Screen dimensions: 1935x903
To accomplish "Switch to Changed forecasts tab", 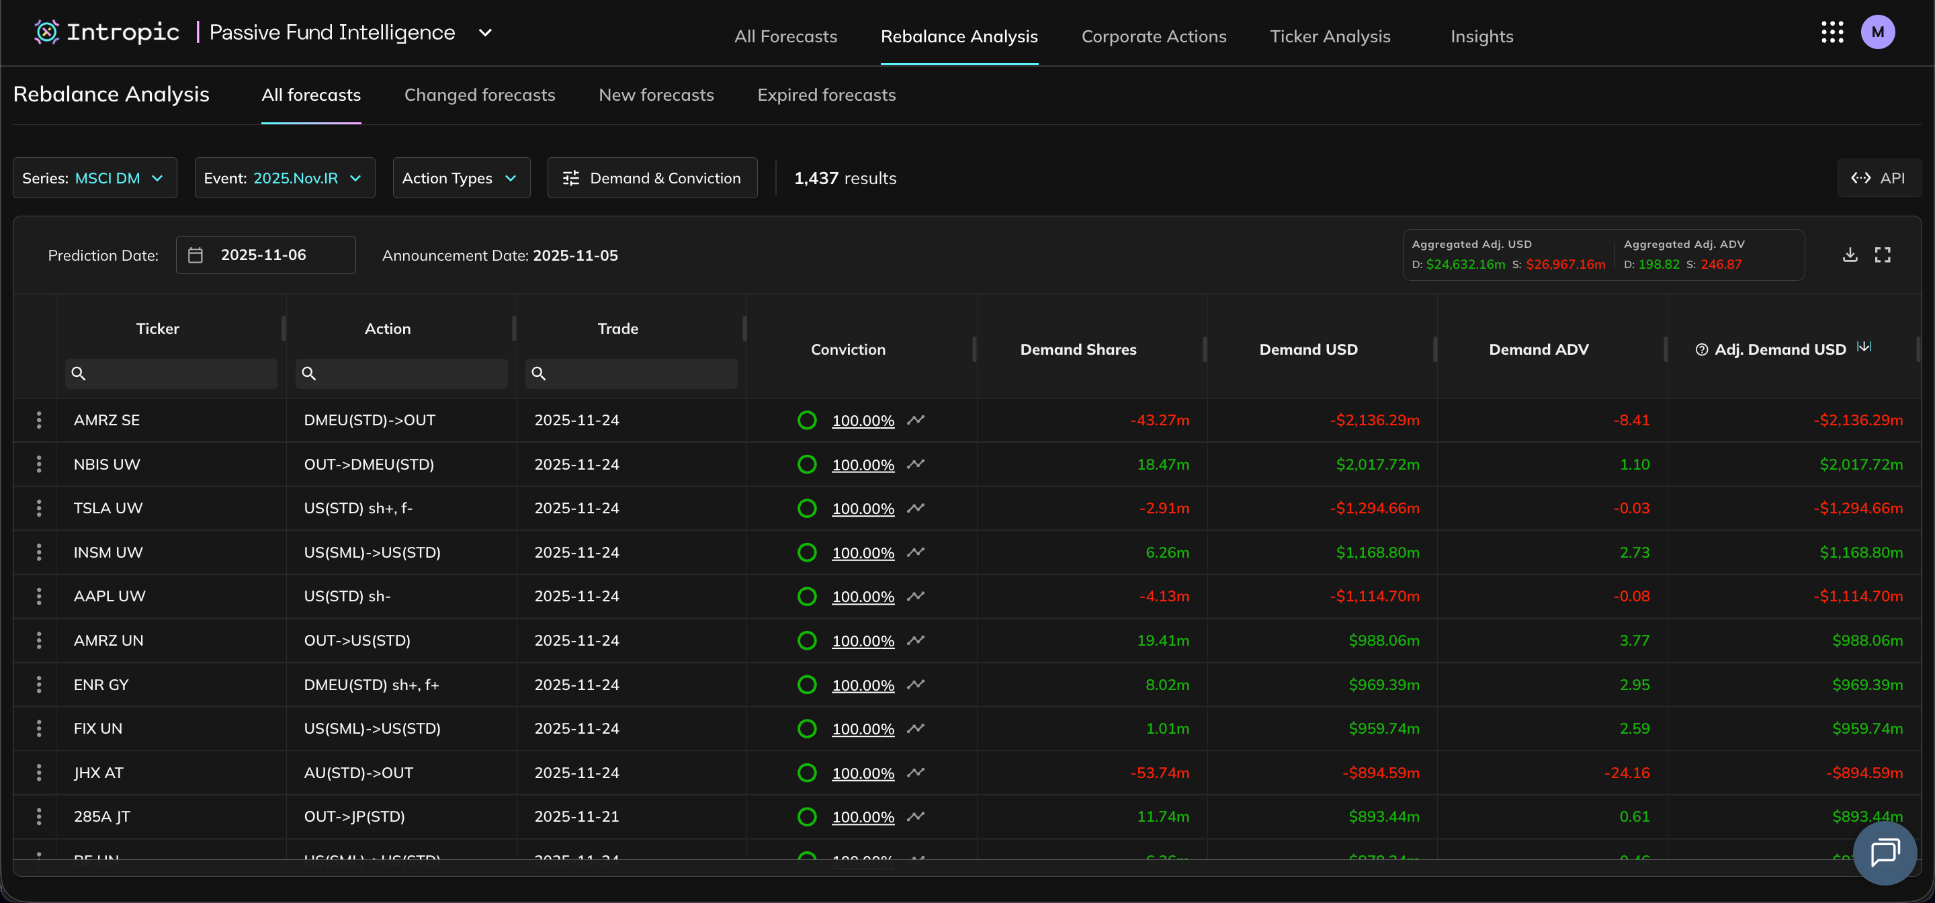I will [x=479, y=95].
